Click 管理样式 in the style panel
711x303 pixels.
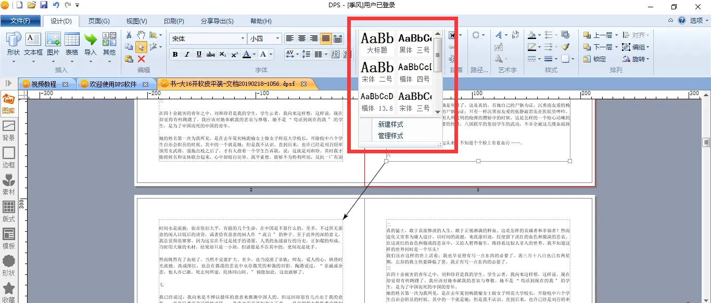click(390, 136)
